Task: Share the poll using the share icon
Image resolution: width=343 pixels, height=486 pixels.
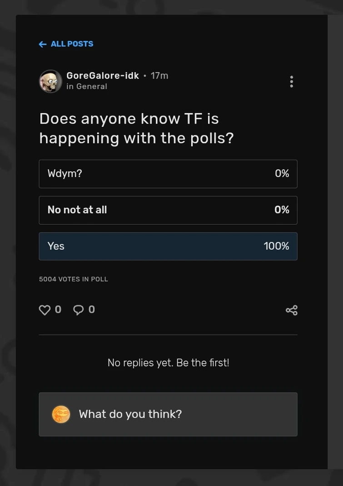Action: pos(291,309)
